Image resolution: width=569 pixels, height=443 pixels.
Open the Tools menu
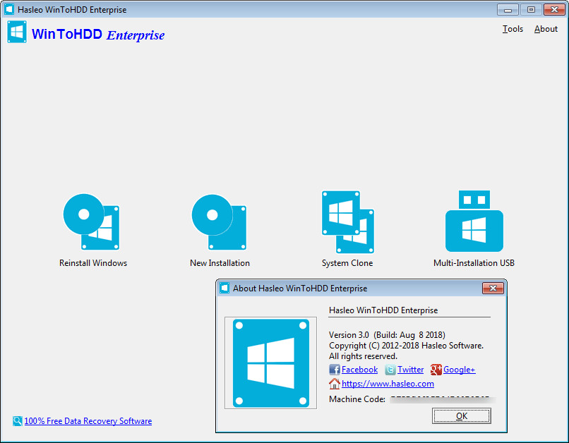[x=513, y=29]
